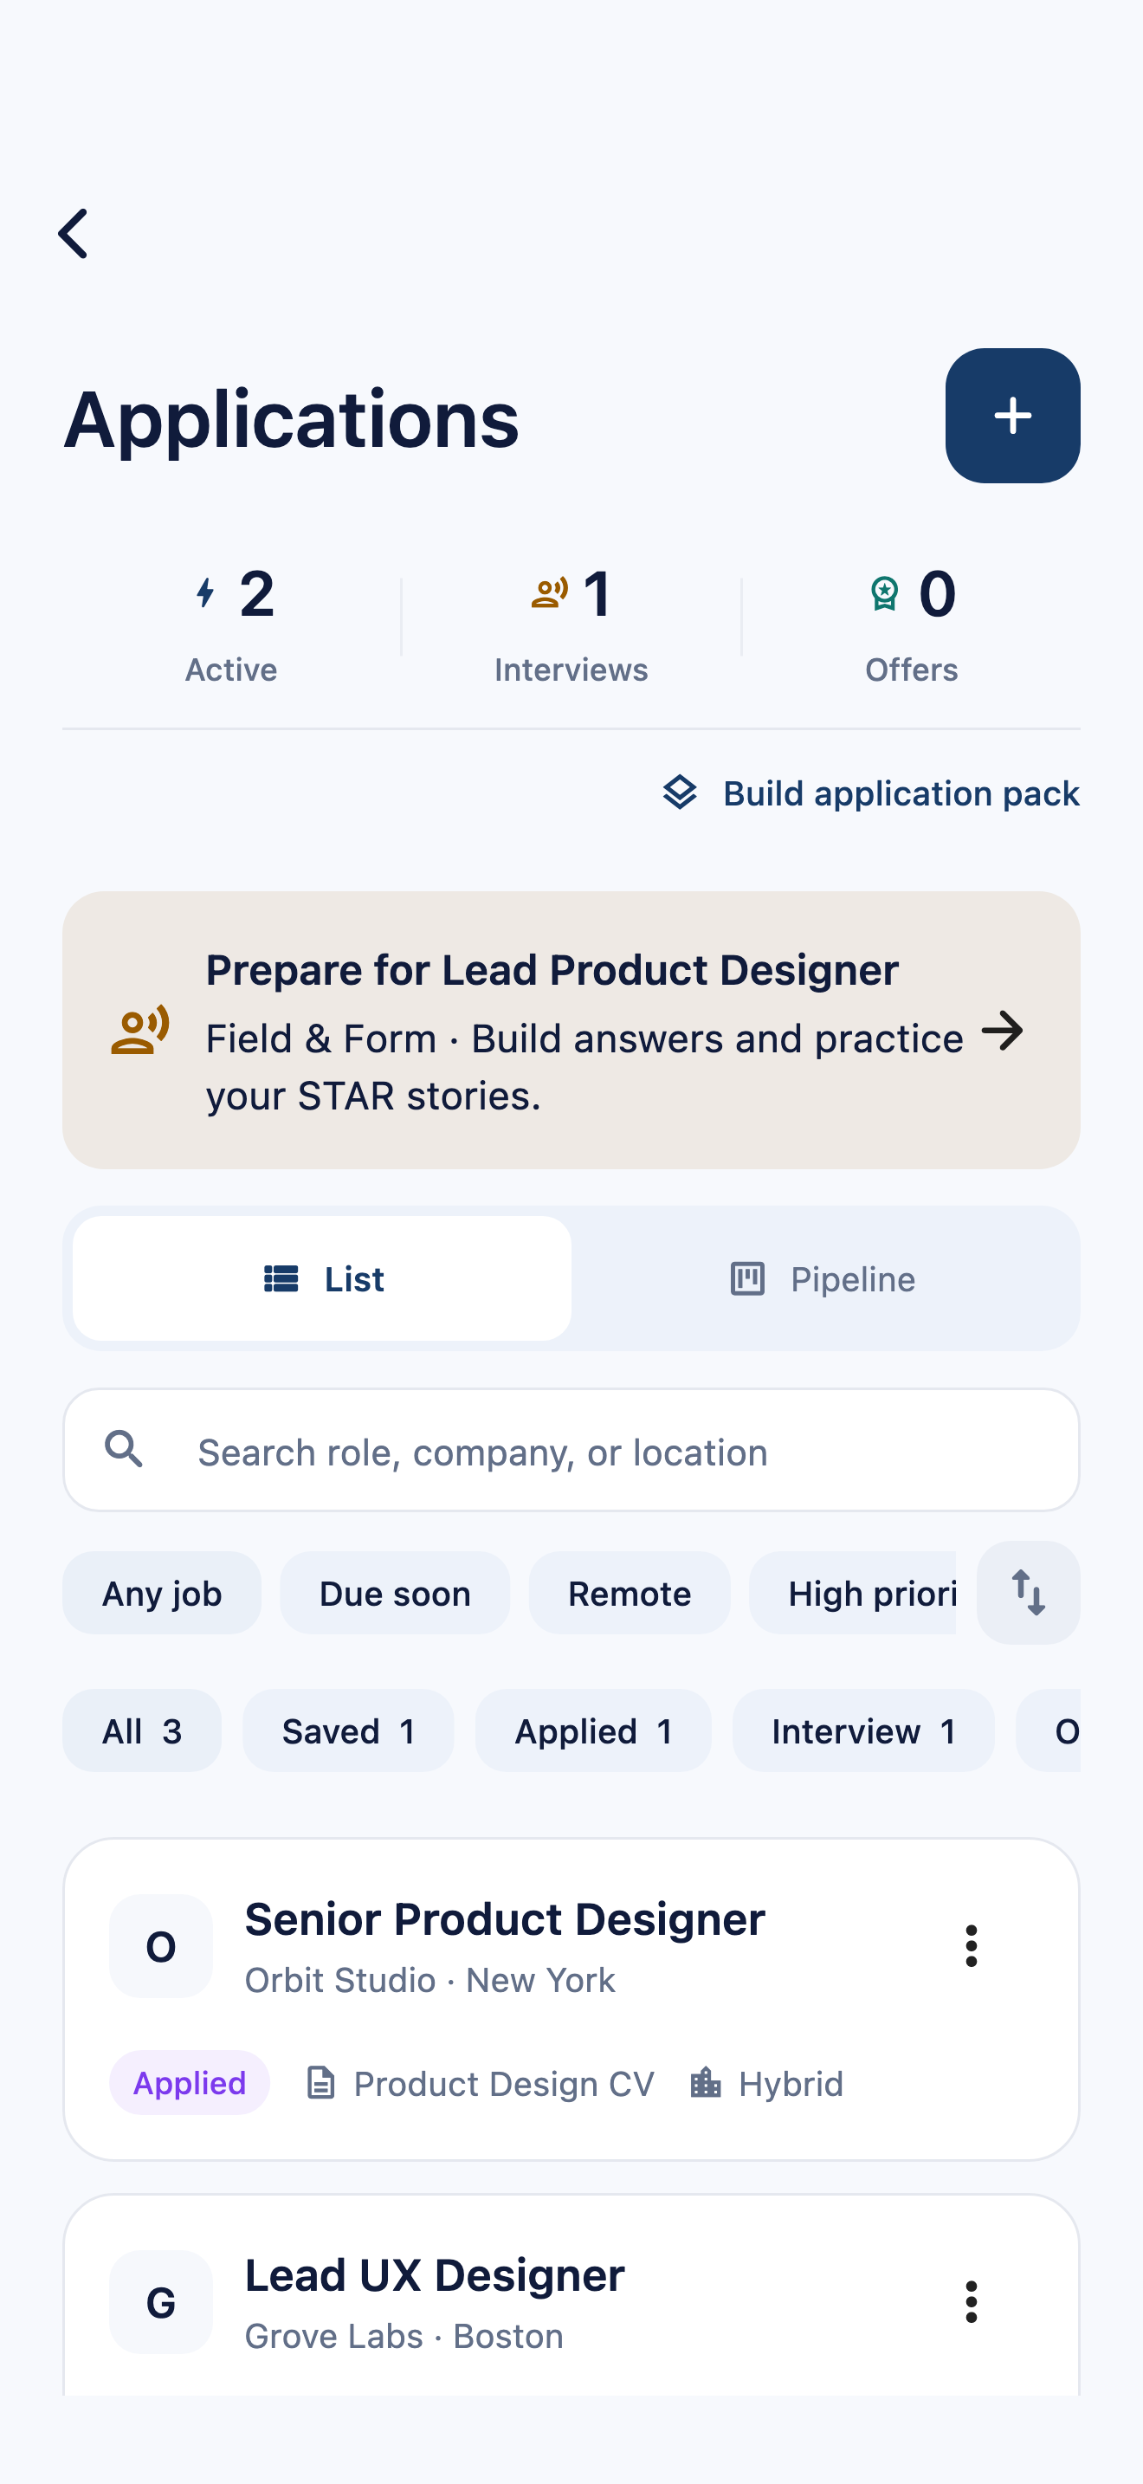Open more options for Senior Product Designer
Screen dimensions: 1143x2484
click(x=972, y=1946)
